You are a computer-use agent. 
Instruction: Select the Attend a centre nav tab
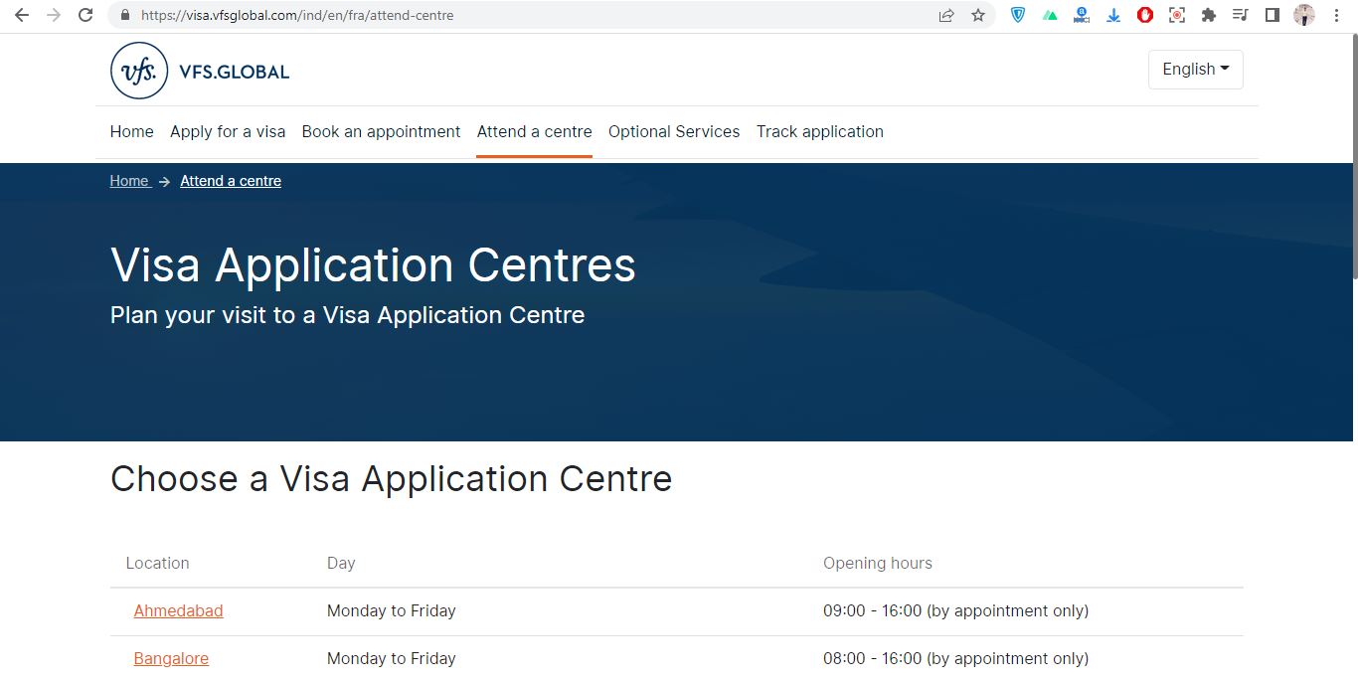coord(534,131)
